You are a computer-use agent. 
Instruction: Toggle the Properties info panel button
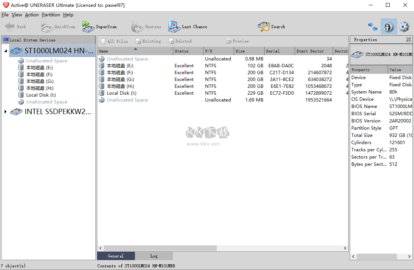coord(389,26)
